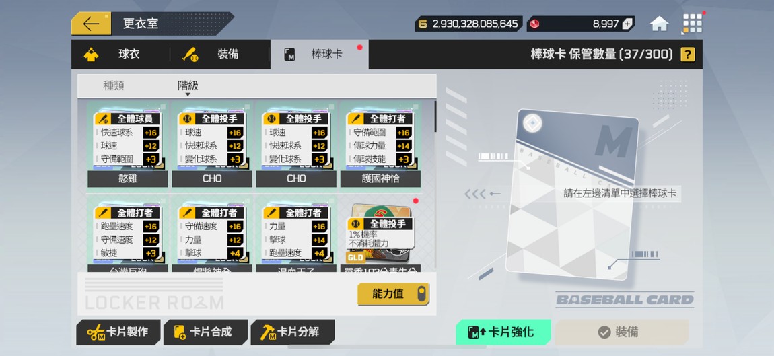Switch to the 球衣 tab
The image size is (774, 356).
coord(121,55)
